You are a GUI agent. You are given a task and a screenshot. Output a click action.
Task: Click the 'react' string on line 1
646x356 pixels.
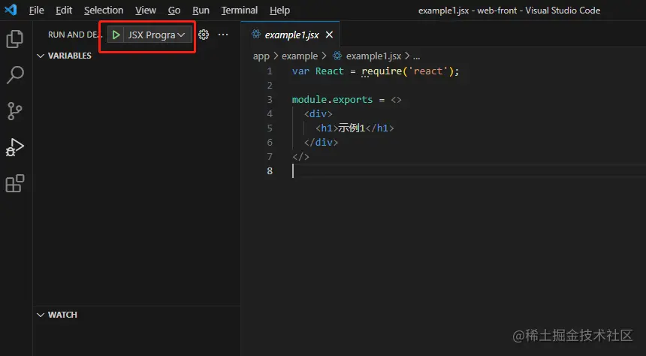pyautogui.click(x=428, y=71)
